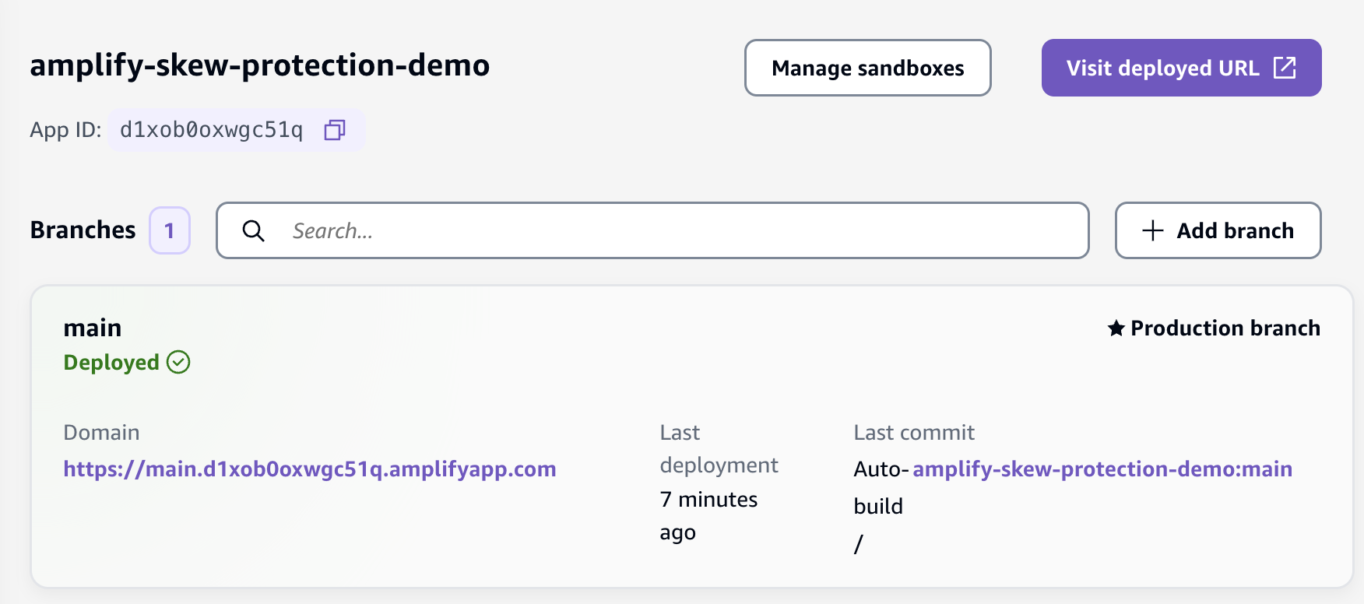
Task: Visit the deployed URL
Action: [x=1163, y=68]
